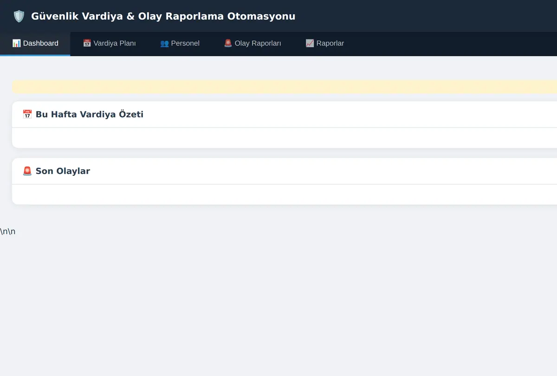Click the shield logo icon in header
The width and height of the screenshot is (557, 376).
point(19,16)
